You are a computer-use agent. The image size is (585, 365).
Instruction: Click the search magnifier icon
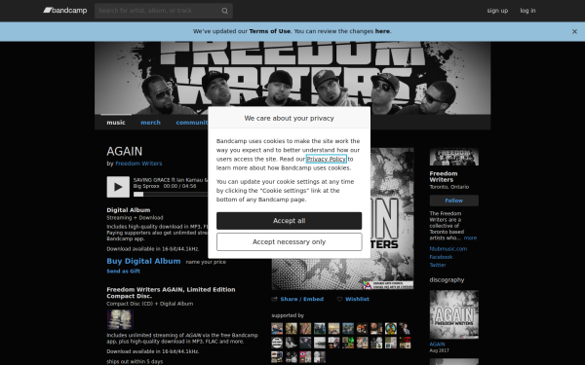coord(224,11)
